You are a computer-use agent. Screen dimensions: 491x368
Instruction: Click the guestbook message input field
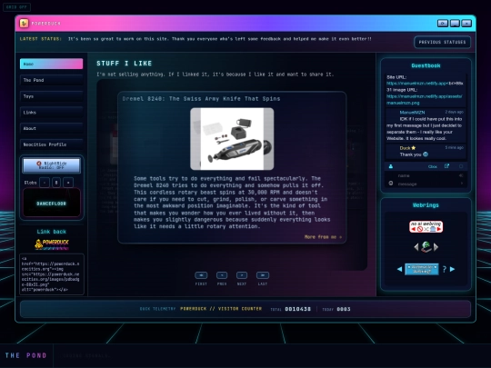coord(426,184)
